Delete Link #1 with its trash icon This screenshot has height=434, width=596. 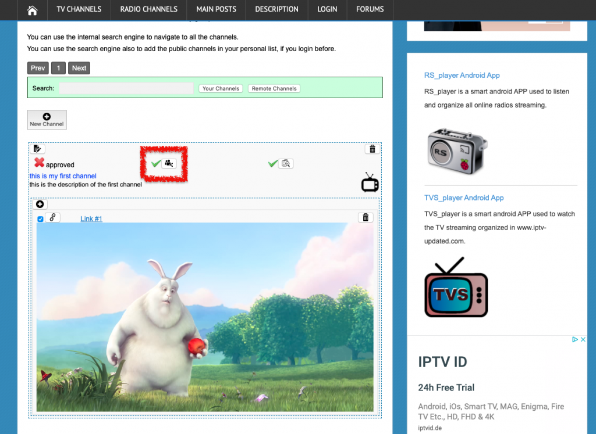366,217
